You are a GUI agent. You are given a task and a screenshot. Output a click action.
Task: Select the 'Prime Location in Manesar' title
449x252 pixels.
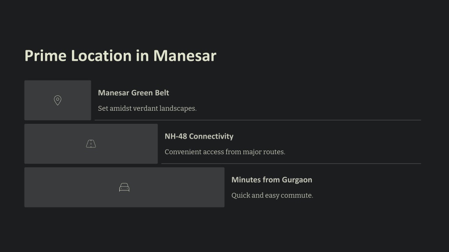coord(120,56)
